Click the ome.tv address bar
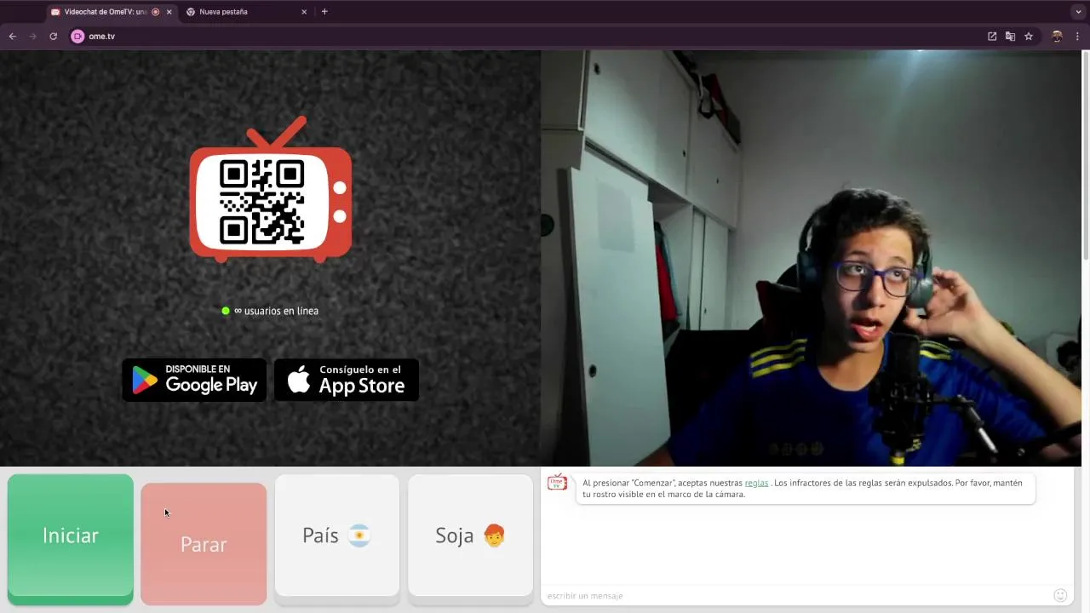 (528, 37)
